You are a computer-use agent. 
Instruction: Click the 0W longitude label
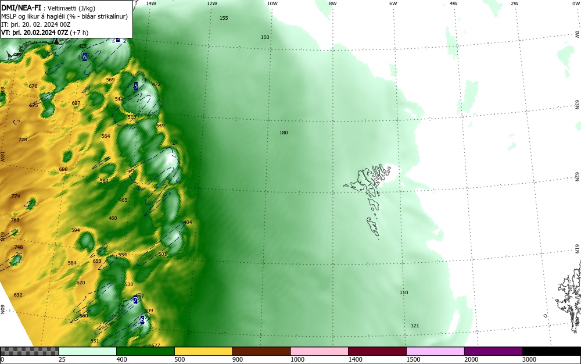pos(575,3)
